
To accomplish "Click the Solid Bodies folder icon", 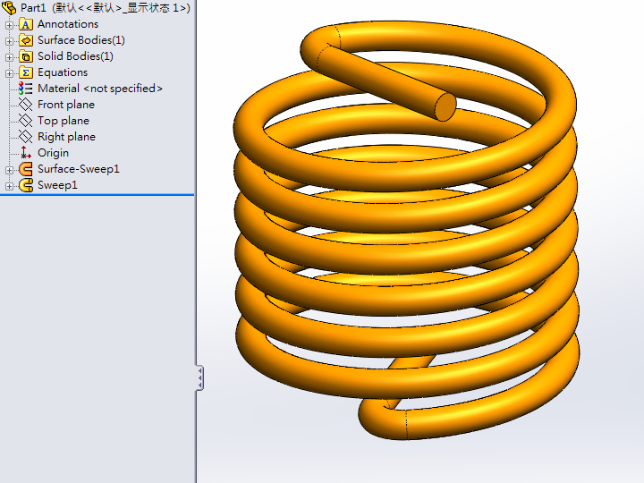I will point(25,56).
